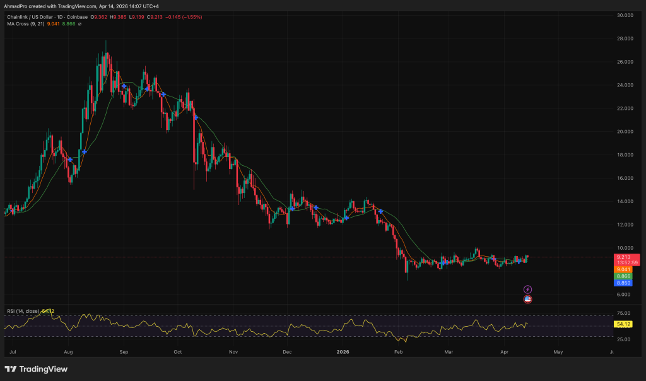Click the yellow 54.12 RSI value label
Image resolution: width=646 pixels, height=381 pixels.
point(623,324)
